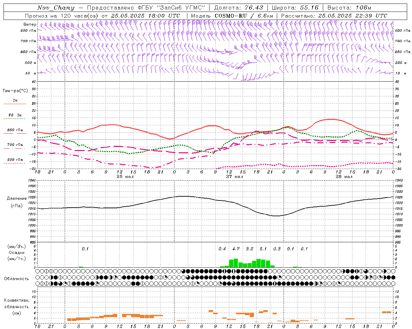Select the 0.3 precipitation total
Screen dimensions: 412x329
[277, 249]
